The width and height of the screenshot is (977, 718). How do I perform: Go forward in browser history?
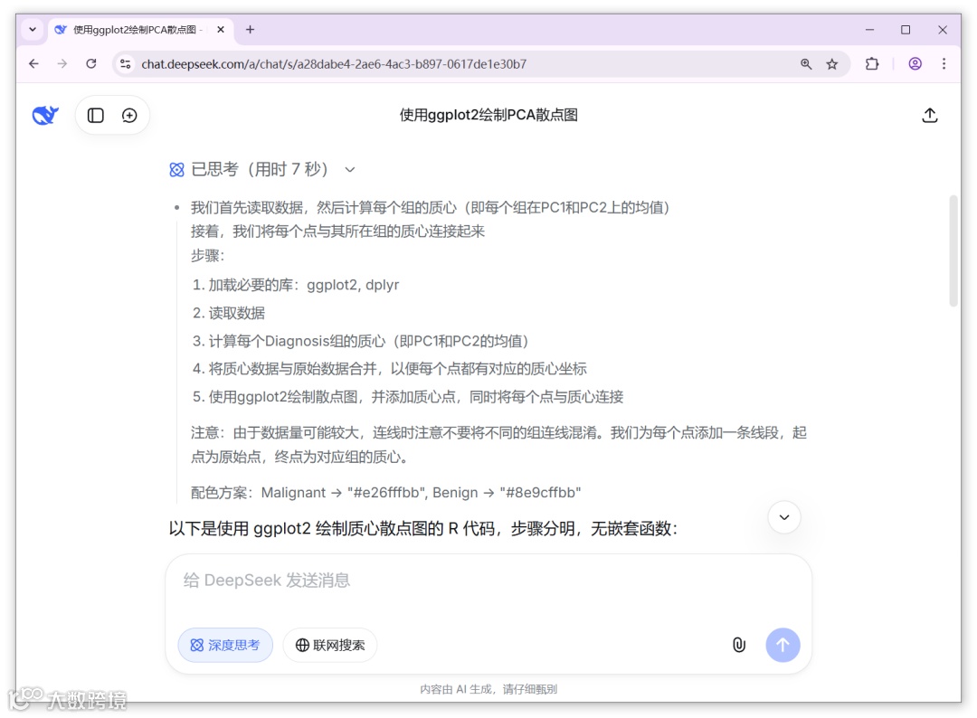[x=62, y=63]
